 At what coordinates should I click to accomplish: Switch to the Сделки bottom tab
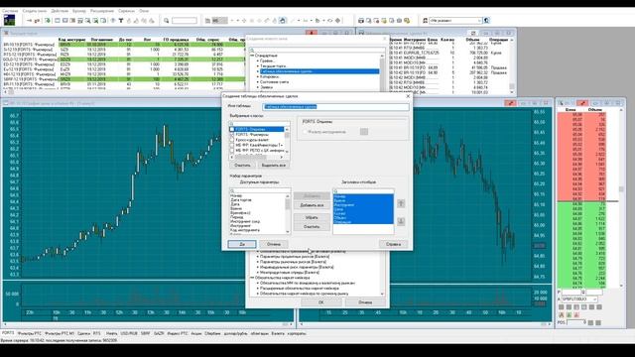[x=83, y=333]
